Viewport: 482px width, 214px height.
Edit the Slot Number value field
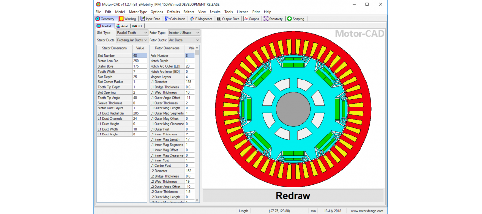[140, 56]
